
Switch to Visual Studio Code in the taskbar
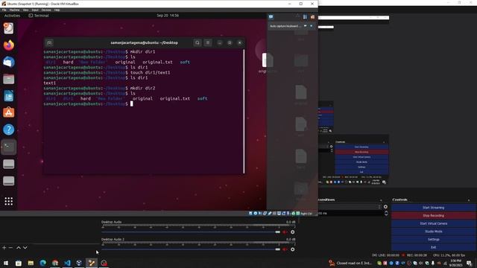(67, 263)
